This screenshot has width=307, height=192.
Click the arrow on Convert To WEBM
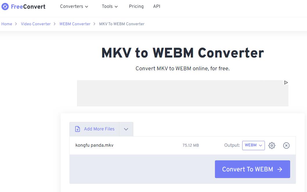point(280,169)
